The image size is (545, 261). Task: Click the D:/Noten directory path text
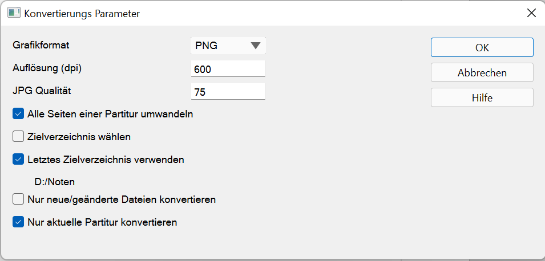pyautogui.click(x=55, y=182)
